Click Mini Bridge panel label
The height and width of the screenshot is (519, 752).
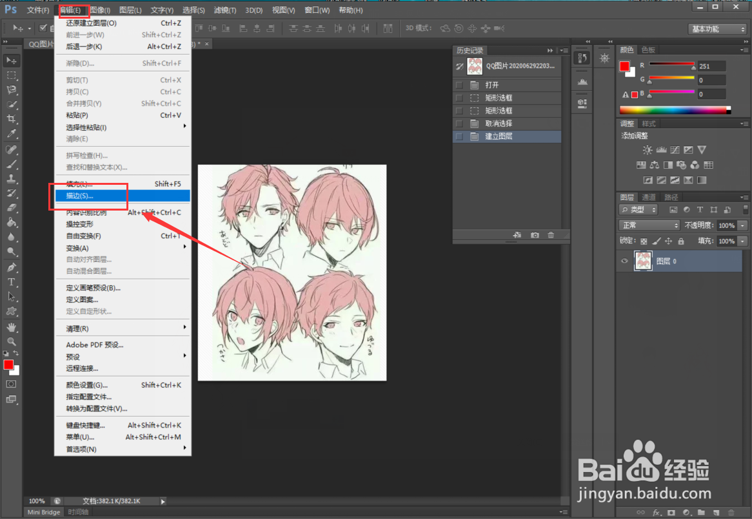click(44, 512)
